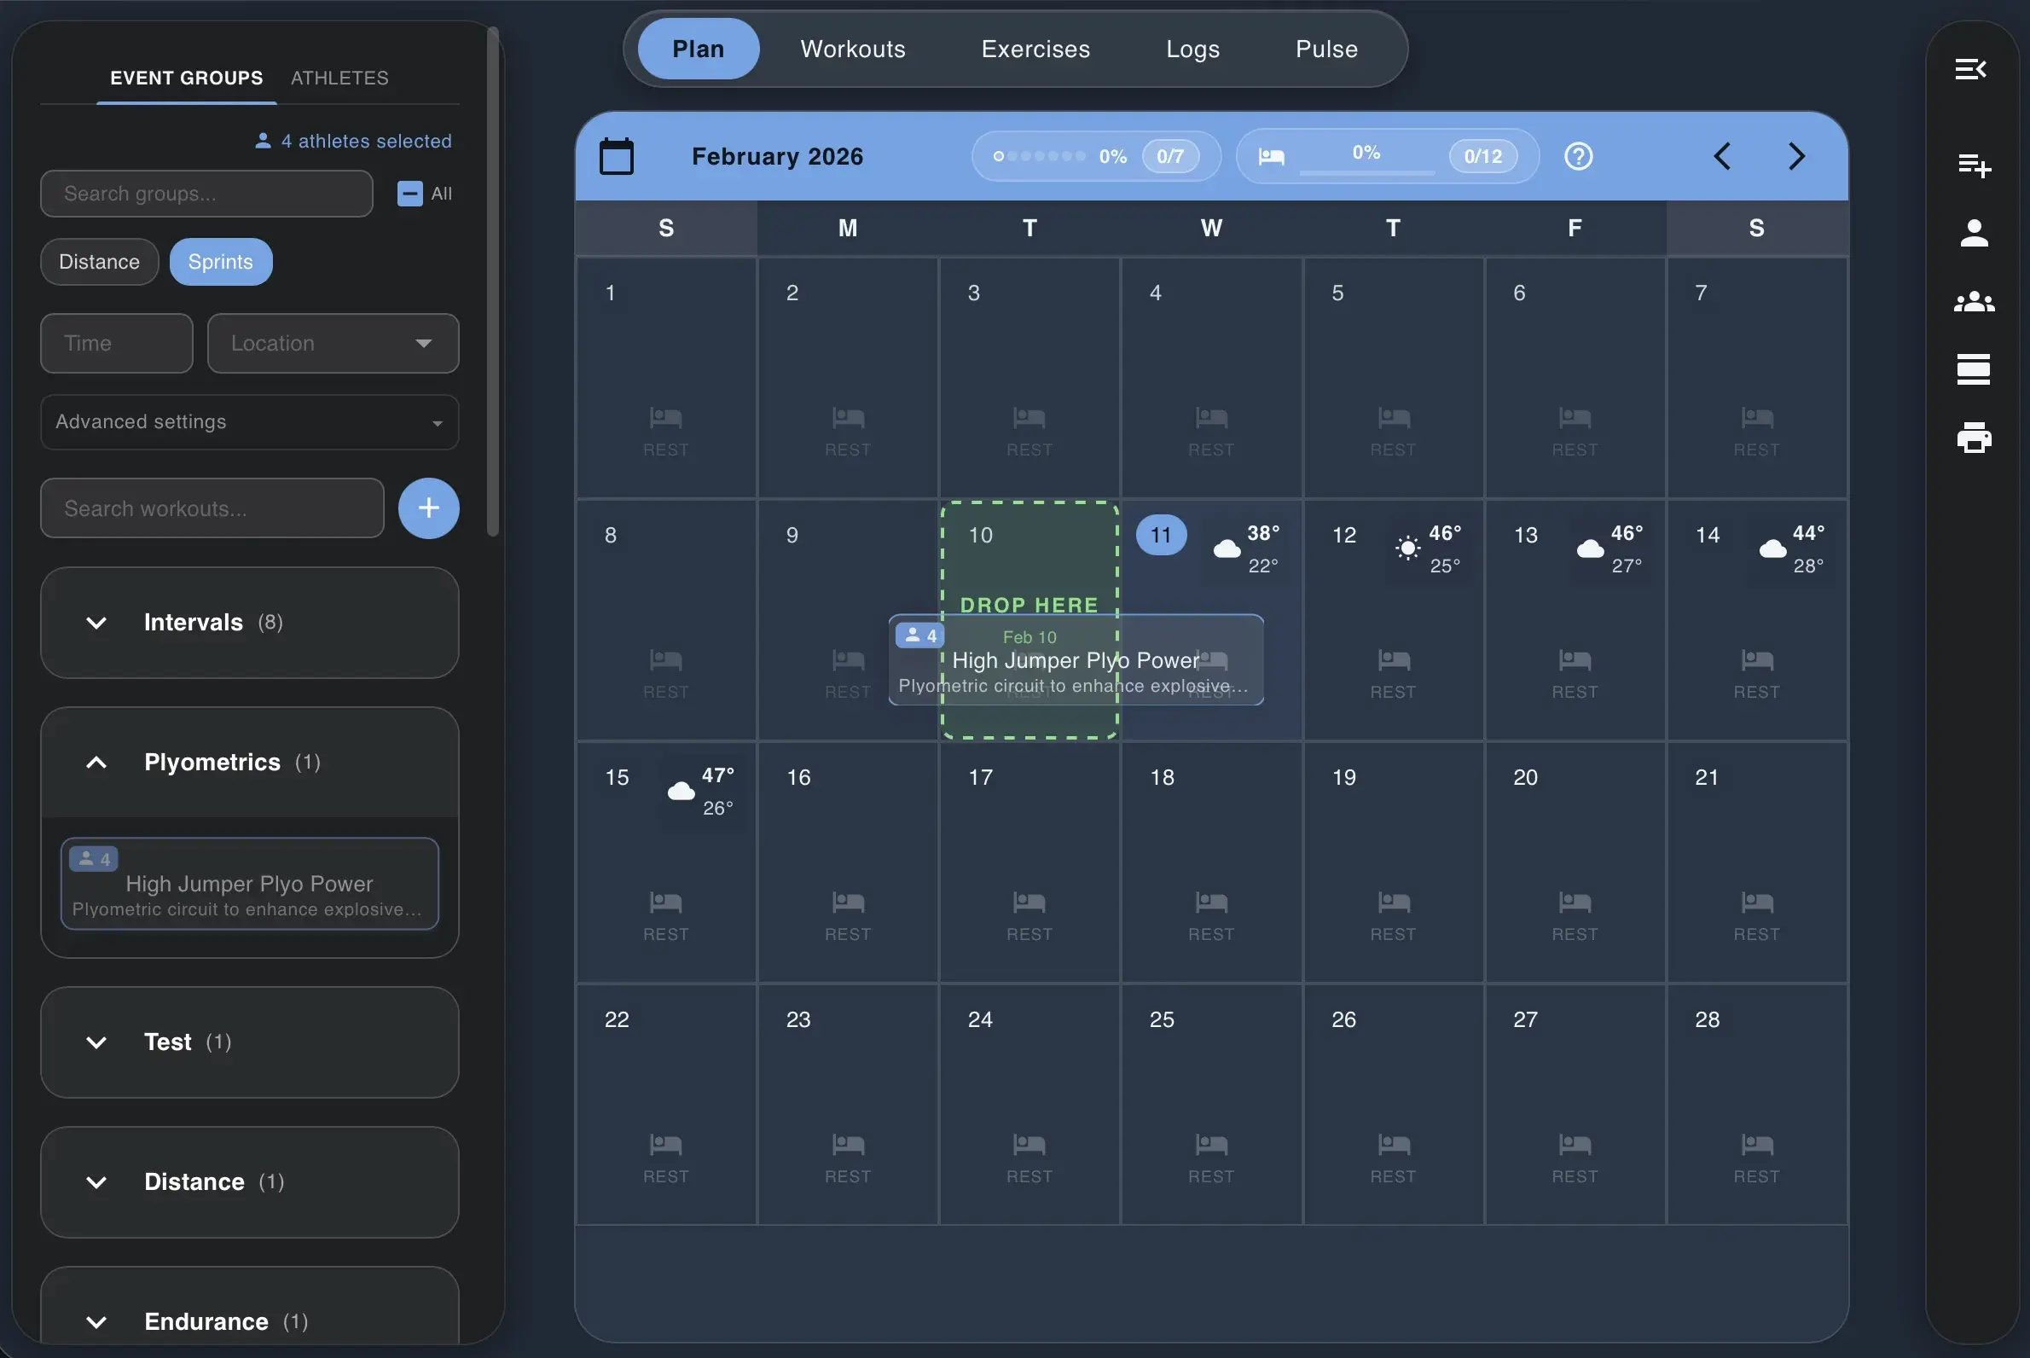2030x1358 pixels.
Task: Deselect the Sprints group chip
Action: coord(220,262)
